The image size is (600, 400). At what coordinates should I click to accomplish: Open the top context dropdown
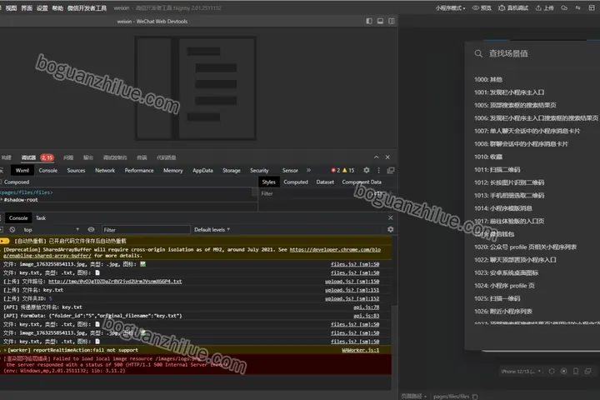(x=52, y=230)
